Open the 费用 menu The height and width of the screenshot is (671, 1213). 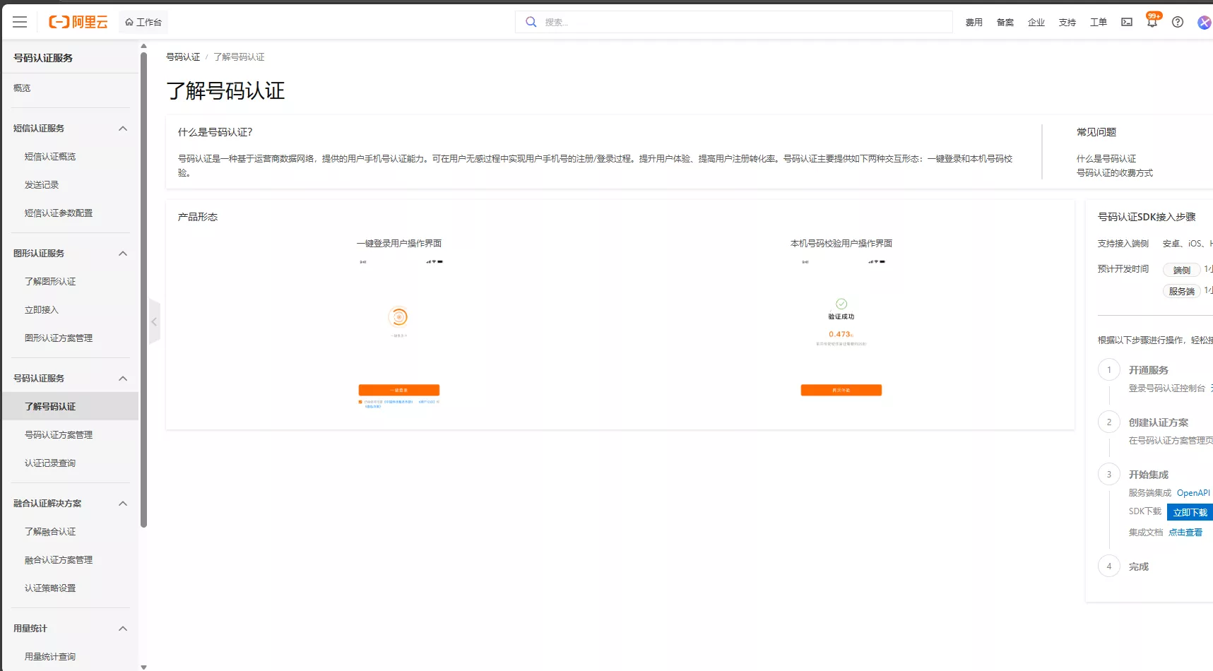click(x=974, y=22)
